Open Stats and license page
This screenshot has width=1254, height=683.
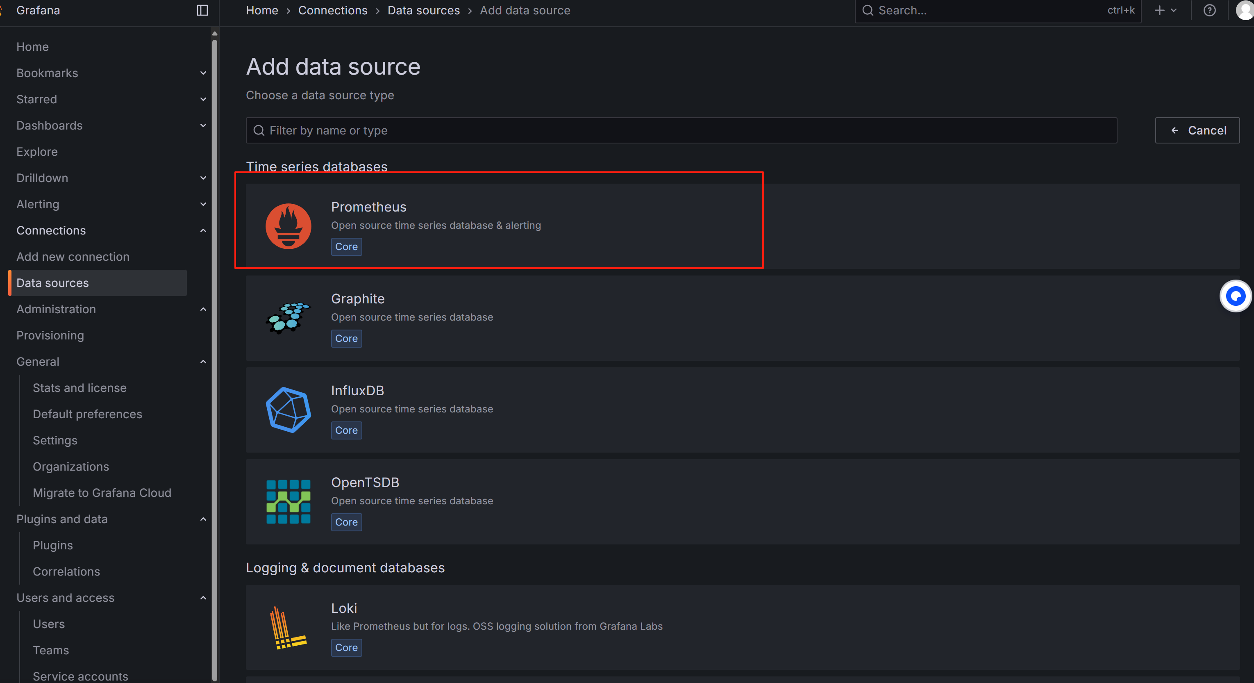(80, 388)
